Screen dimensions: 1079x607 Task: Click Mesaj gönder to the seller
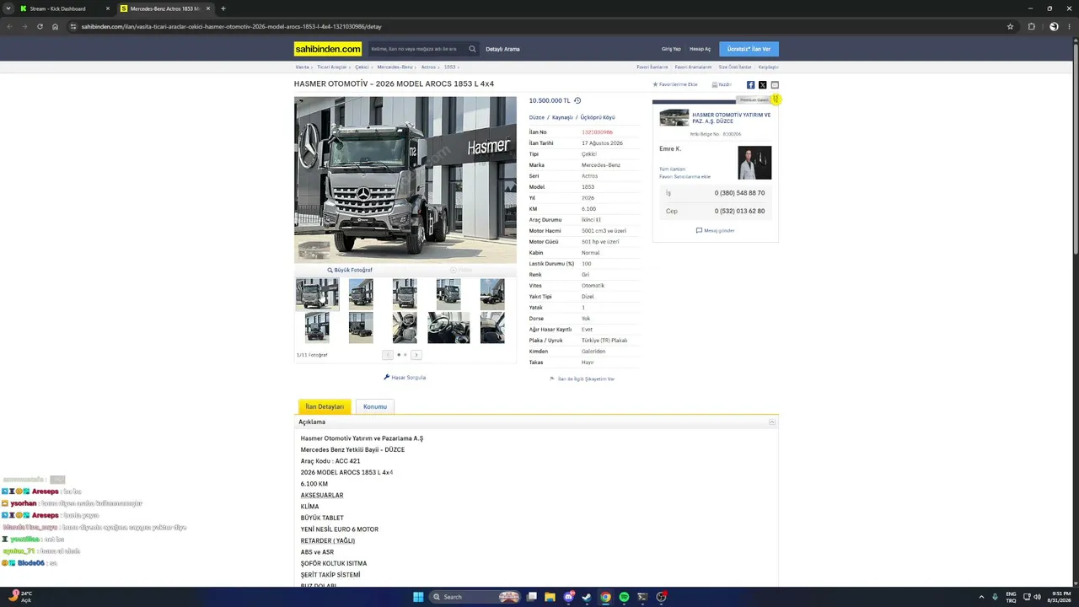(716, 230)
